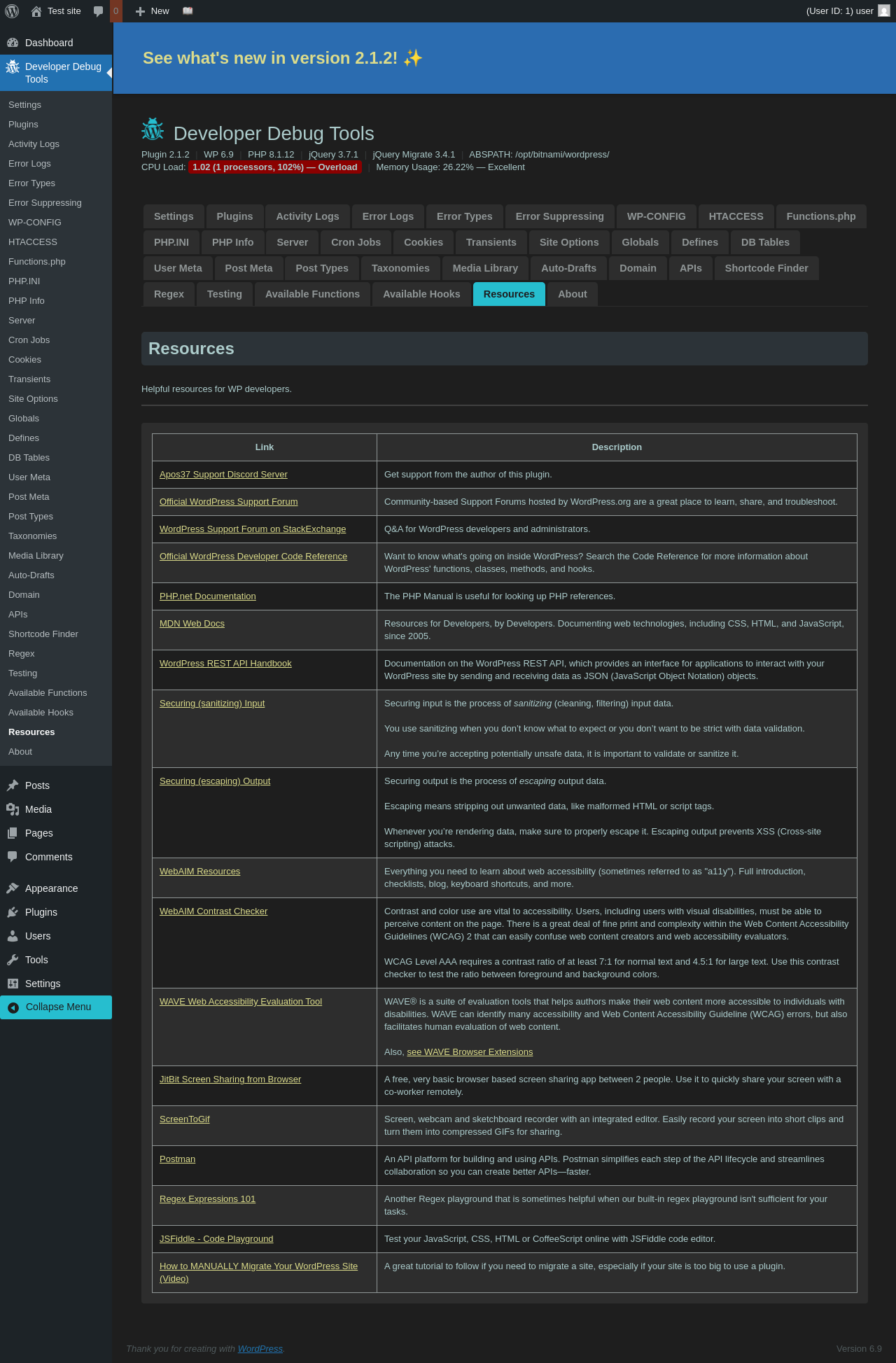Open the MDN Web Docs link
Screen dimensions: 896x1363
[x=192, y=624]
